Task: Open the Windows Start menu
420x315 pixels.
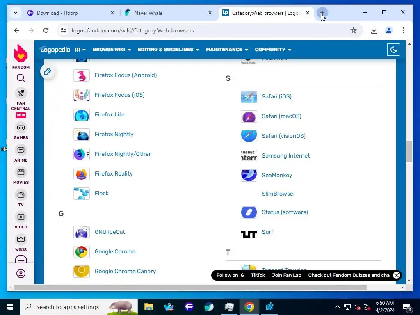Action: click(x=10, y=307)
